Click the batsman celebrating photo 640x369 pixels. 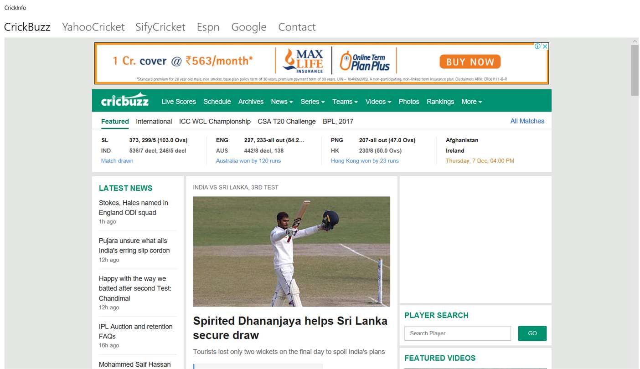(292, 251)
